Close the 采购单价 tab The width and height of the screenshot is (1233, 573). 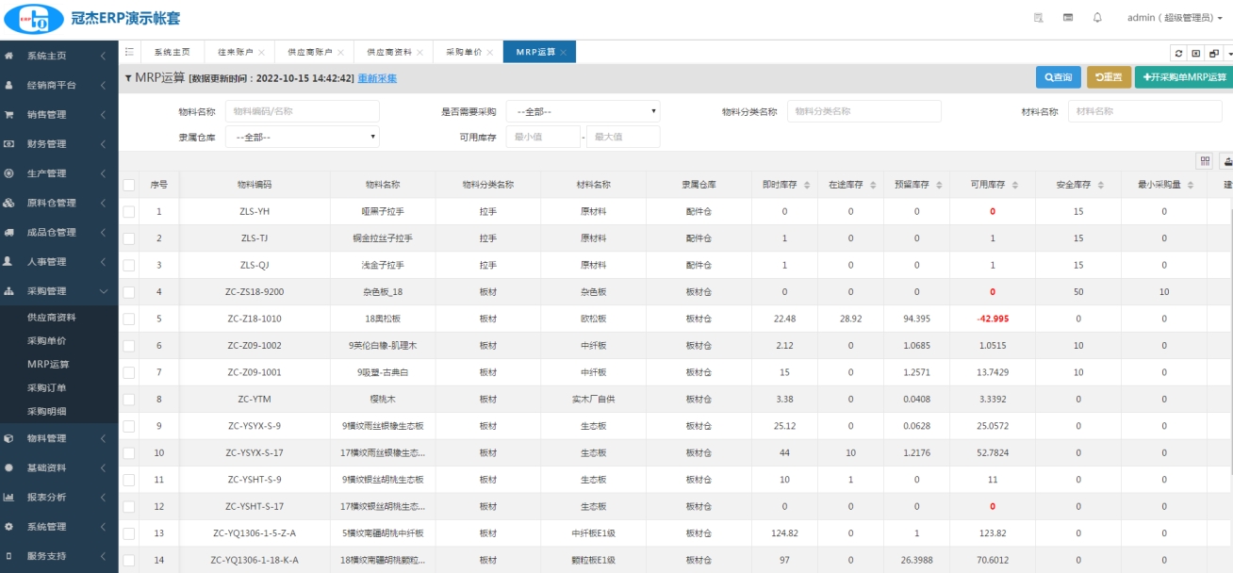pyautogui.click(x=488, y=53)
